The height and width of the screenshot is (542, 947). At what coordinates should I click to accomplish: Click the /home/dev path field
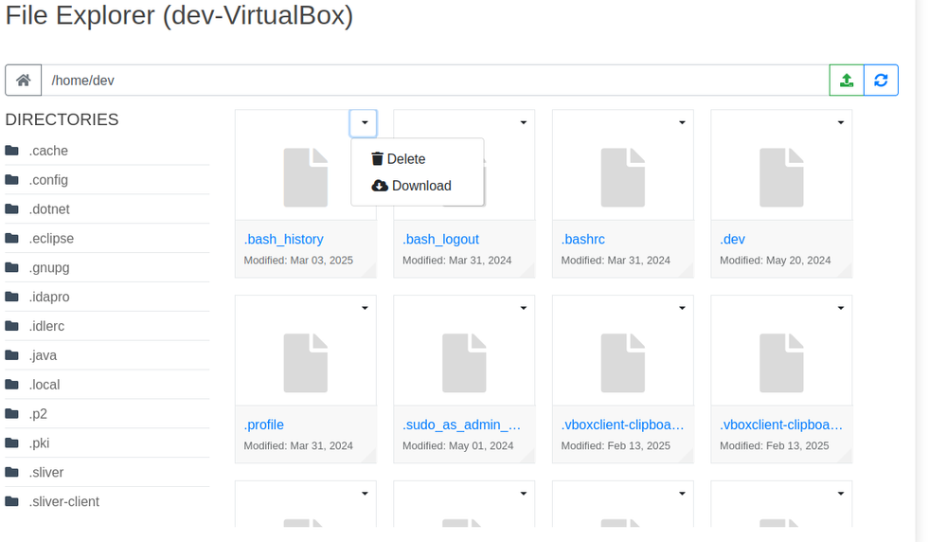(435, 81)
